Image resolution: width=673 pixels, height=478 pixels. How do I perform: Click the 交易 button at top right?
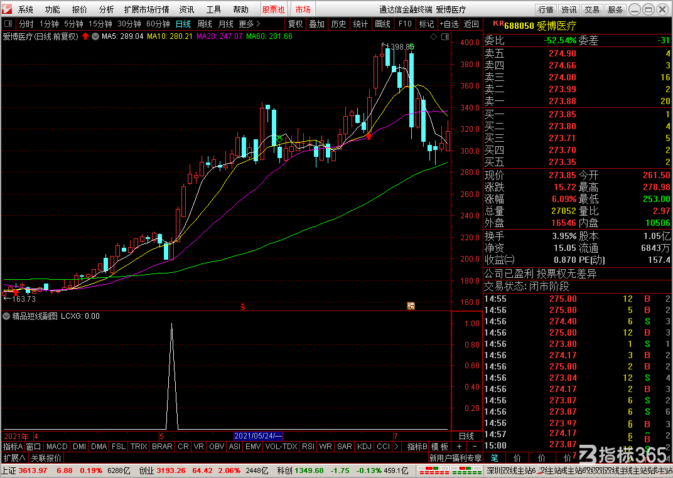pyautogui.click(x=592, y=9)
